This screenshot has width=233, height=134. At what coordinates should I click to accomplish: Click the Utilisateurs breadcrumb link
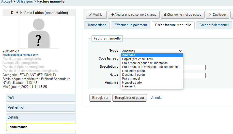click(x=25, y=2)
